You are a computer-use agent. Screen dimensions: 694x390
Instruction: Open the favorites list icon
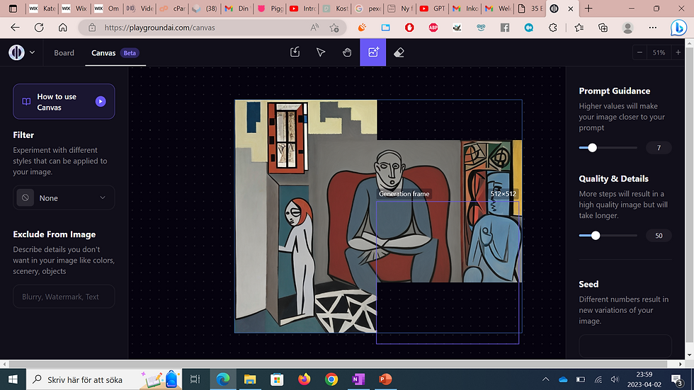[x=579, y=28]
